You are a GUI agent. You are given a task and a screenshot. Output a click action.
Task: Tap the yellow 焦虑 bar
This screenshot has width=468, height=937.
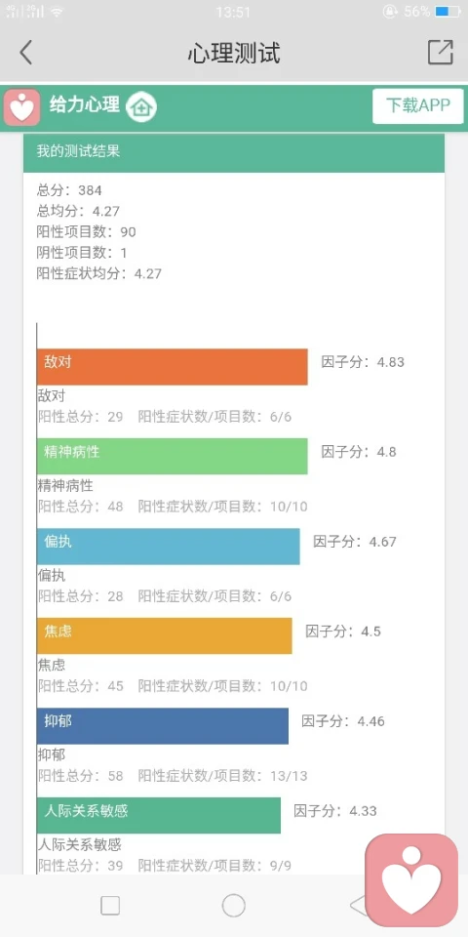click(164, 635)
